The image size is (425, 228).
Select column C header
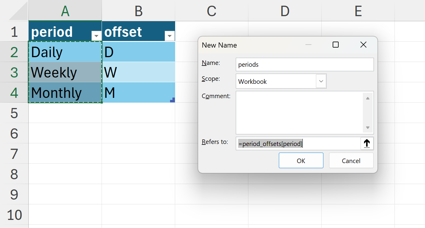pos(212,11)
